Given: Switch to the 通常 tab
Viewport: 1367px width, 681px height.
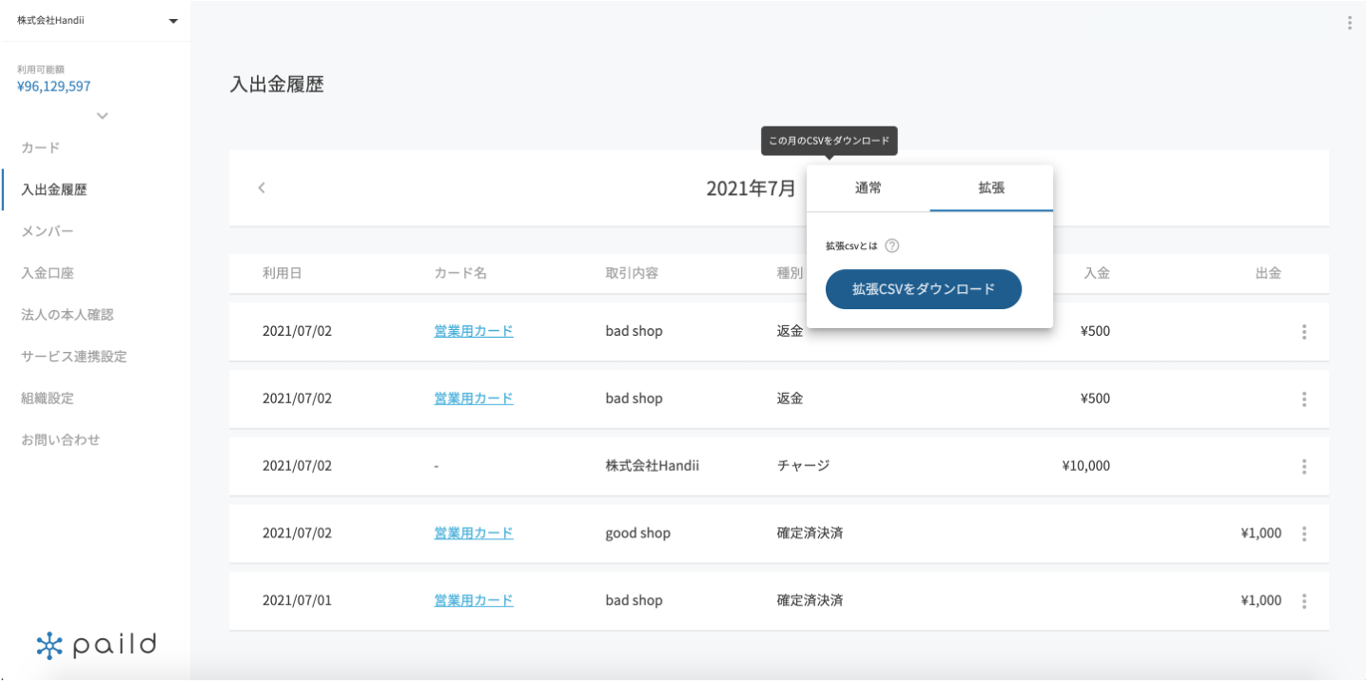Looking at the screenshot, I should 868,188.
